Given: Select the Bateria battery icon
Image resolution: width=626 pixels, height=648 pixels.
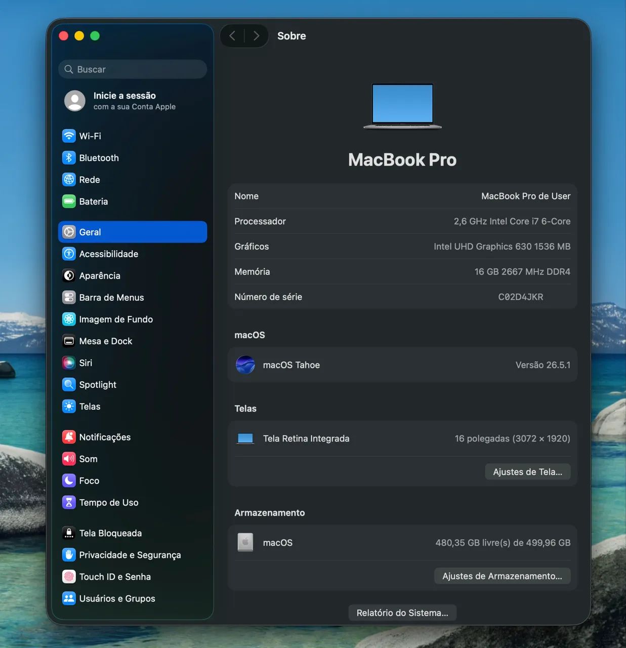Looking at the screenshot, I should [x=69, y=201].
